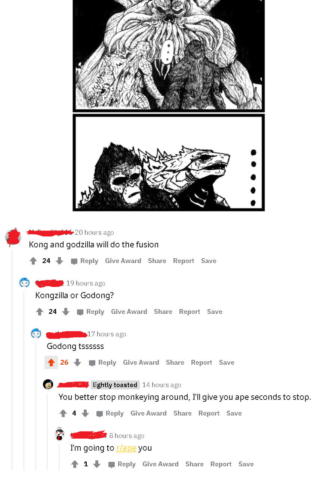Click the avatar of the 'lightly toasted' user

point(48,384)
